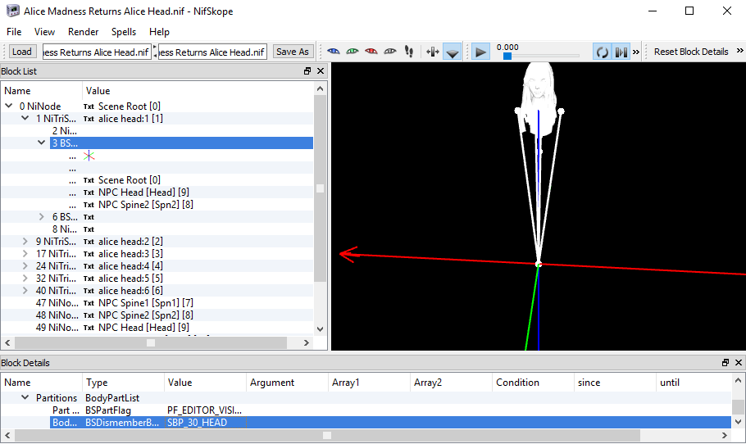Select the blue eye view icon
Screen dimensions: 746x444
334,52
